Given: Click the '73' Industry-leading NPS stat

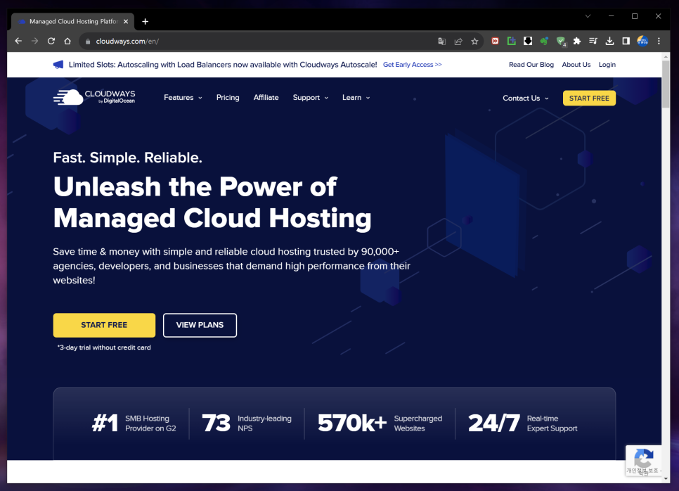Looking at the screenshot, I should (247, 423).
